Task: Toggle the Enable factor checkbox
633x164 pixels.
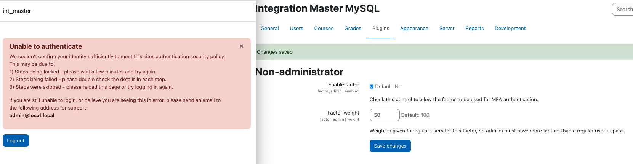Action: [372, 87]
